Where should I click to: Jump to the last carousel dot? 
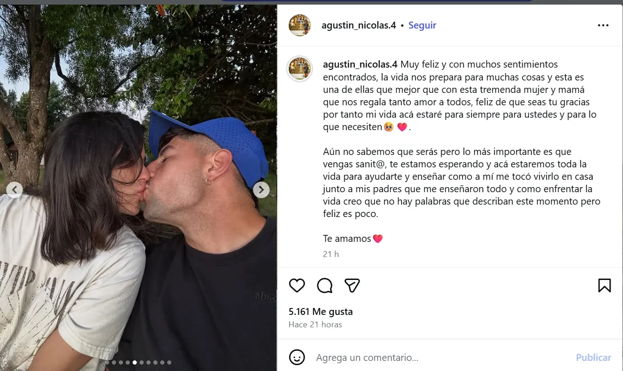coord(169,362)
